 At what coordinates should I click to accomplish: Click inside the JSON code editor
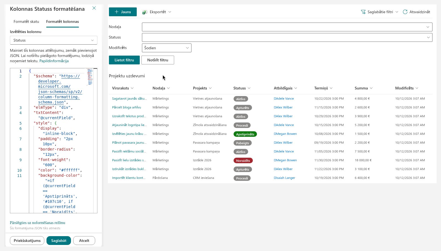(x=54, y=141)
